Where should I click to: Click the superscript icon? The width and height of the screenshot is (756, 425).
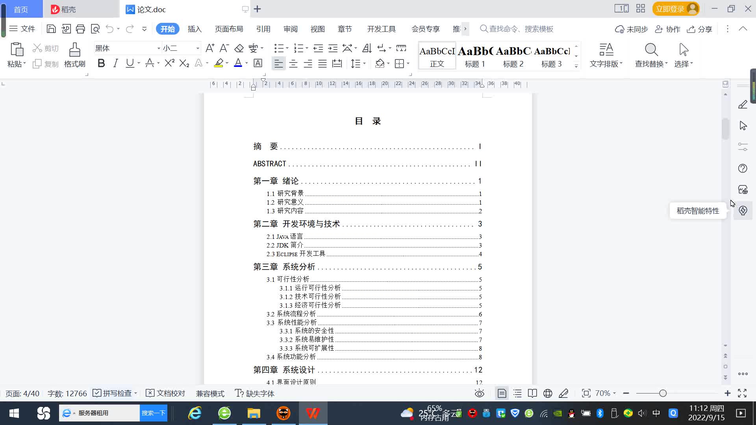(169, 63)
